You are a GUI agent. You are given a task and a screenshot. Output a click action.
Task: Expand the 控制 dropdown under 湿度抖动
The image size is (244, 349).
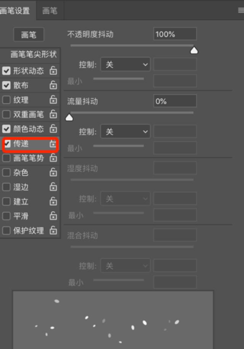click(125, 198)
